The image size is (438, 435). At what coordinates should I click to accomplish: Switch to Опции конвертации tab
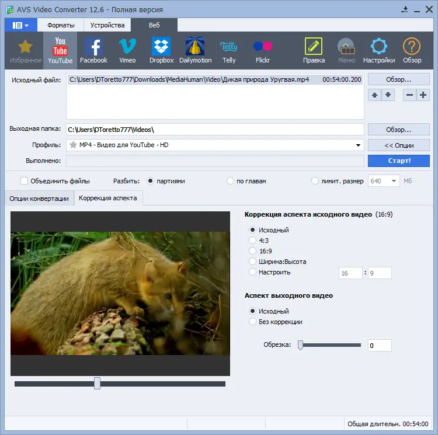pyautogui.click(x=39, y=199)
